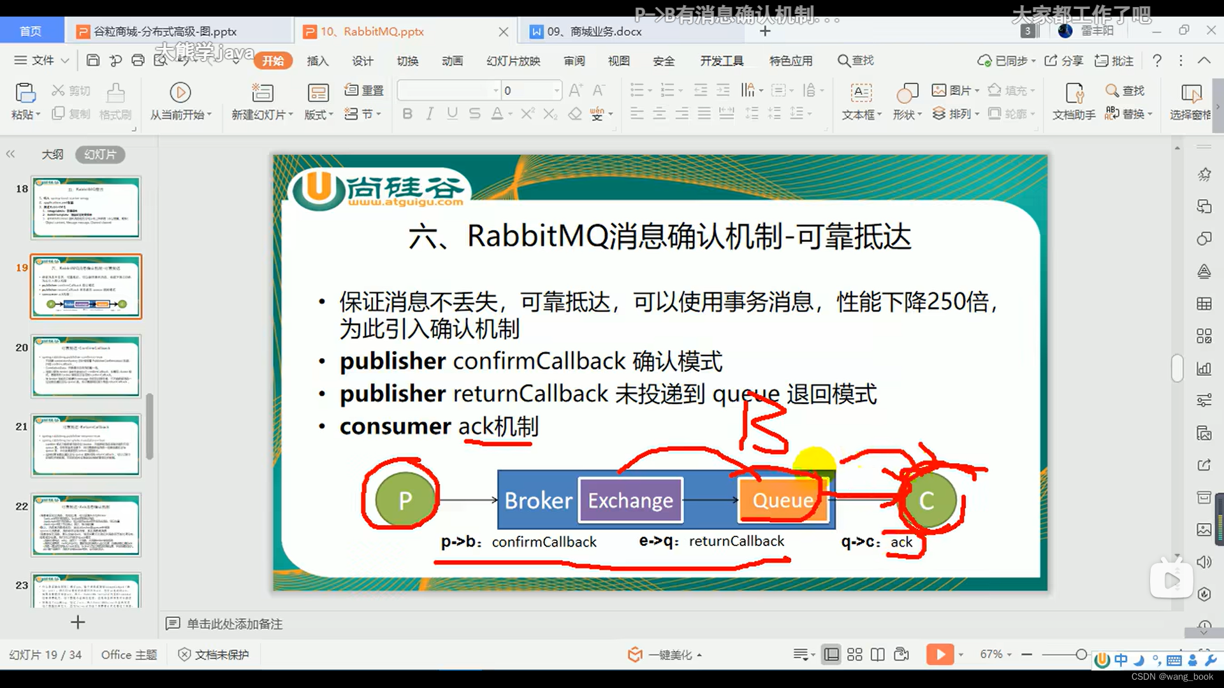Viewport: 1224px width, 688px height.
Task: Open the Picture (图片) insert dropdown
Action: pos(955,90)
